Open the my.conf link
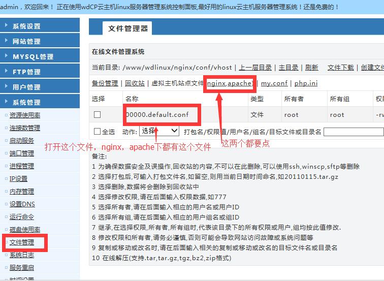Screen dimensions: 384x281 click(274, 83)
